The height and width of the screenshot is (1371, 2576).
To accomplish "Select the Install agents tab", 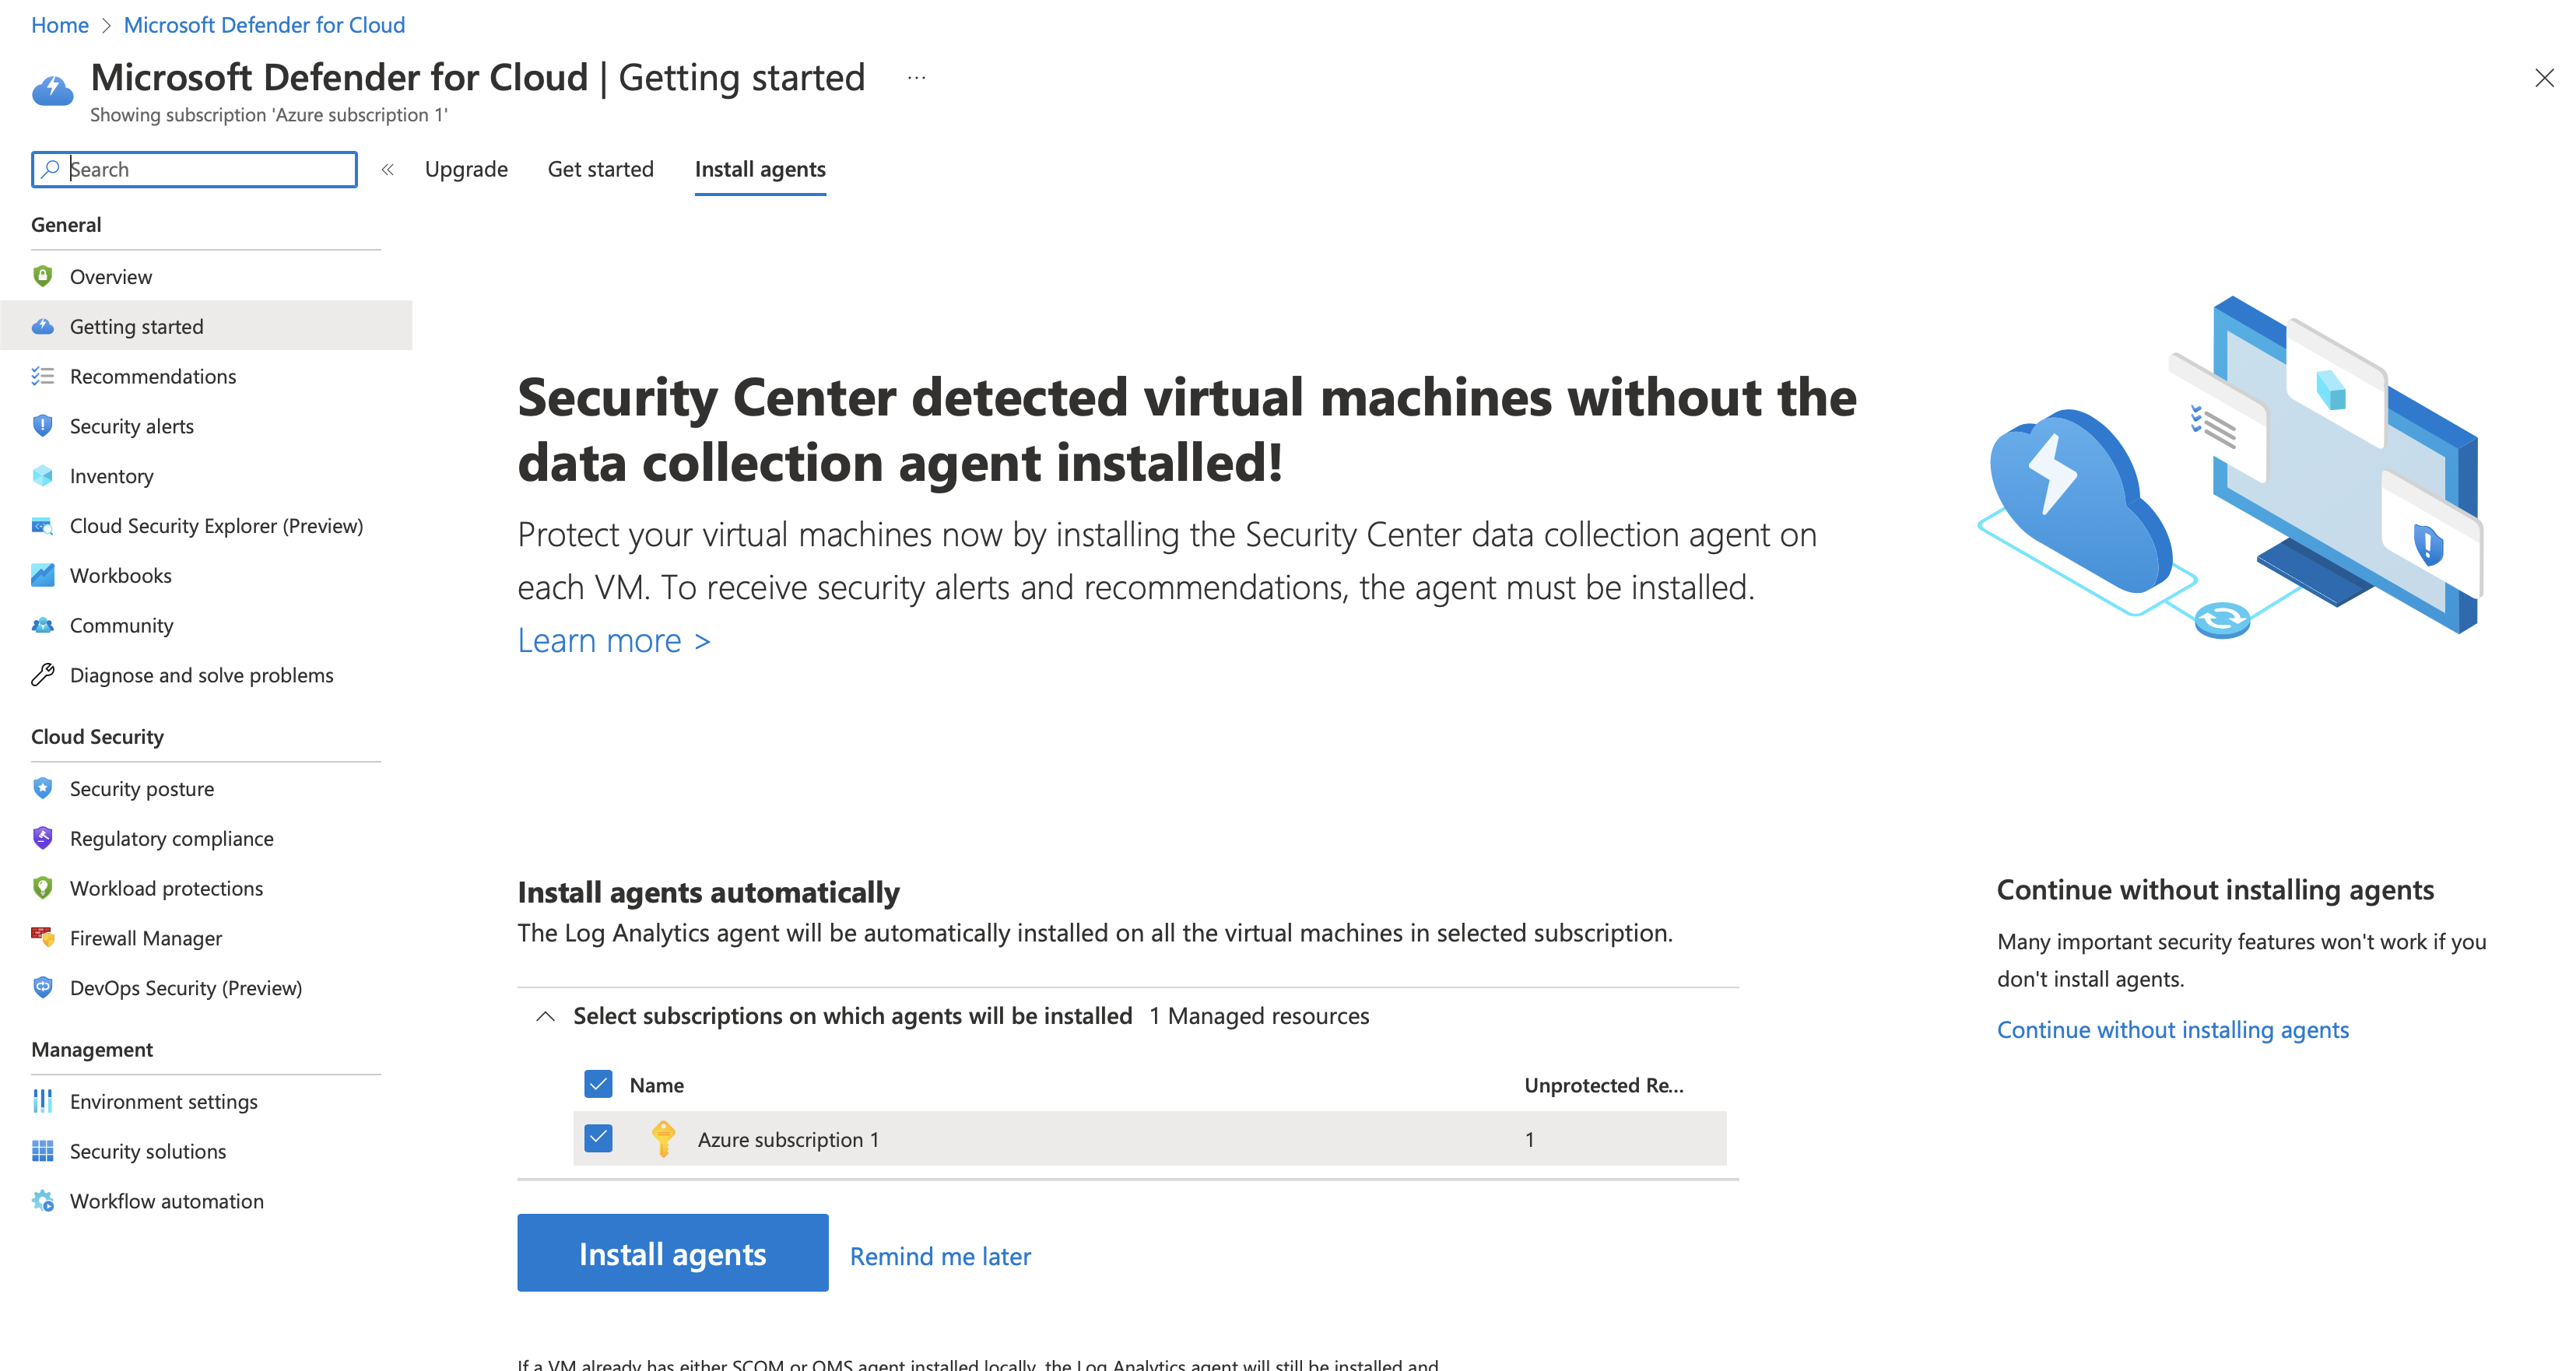I will (760, 169).
